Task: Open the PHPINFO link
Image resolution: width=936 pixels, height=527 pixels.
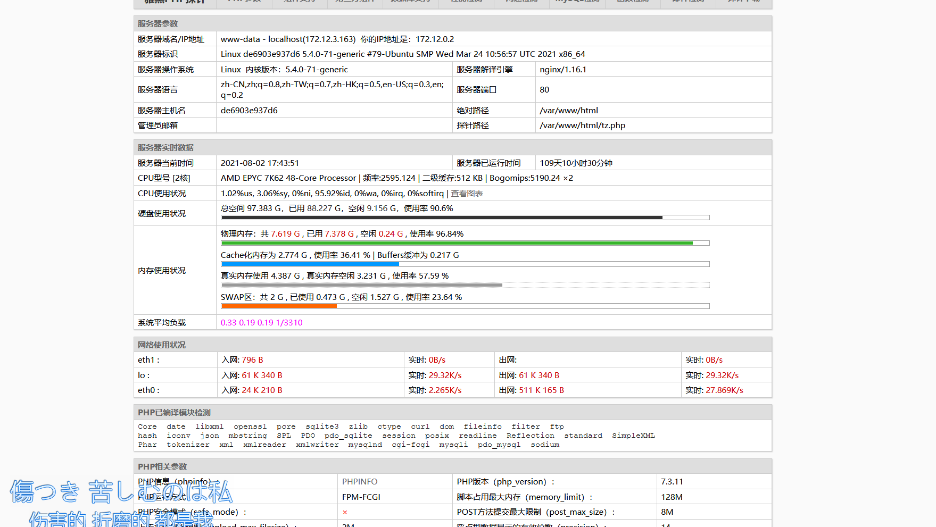Action: pos(360,481)
